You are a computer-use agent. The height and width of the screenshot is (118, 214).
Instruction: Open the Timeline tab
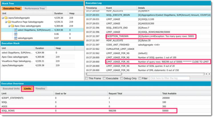(x=40, y=89)
